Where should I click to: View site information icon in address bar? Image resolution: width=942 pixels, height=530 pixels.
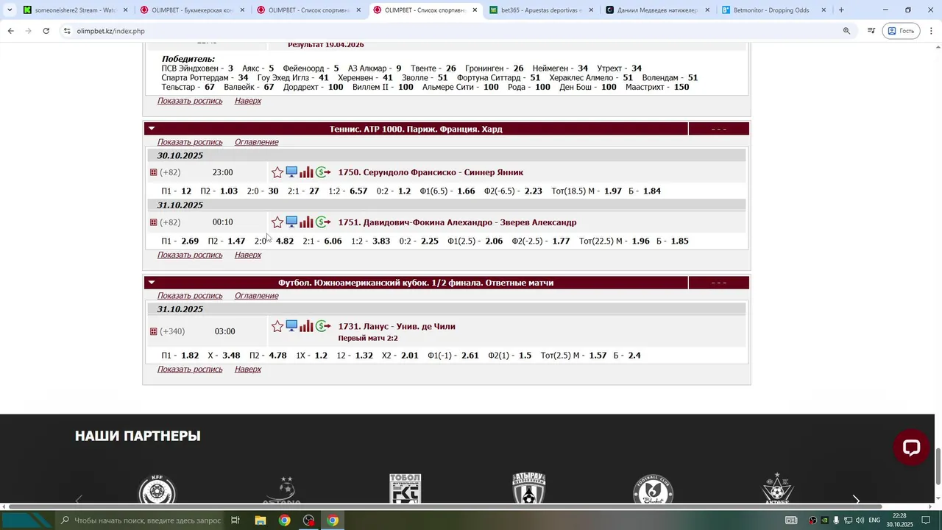[67, 31]
